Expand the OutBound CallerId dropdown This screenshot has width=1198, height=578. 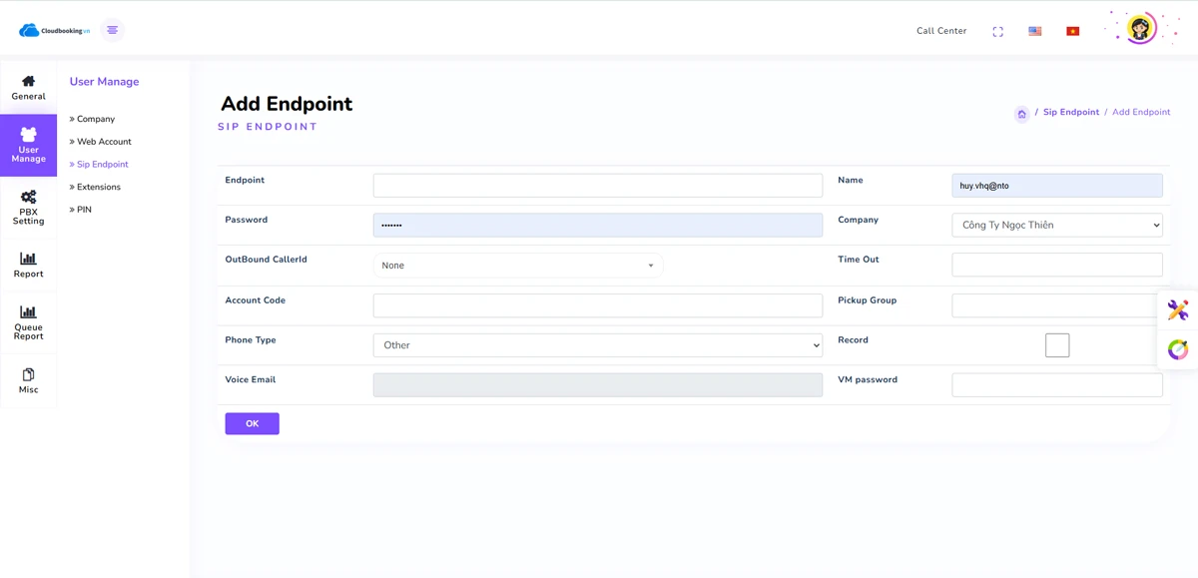point(517,266)
